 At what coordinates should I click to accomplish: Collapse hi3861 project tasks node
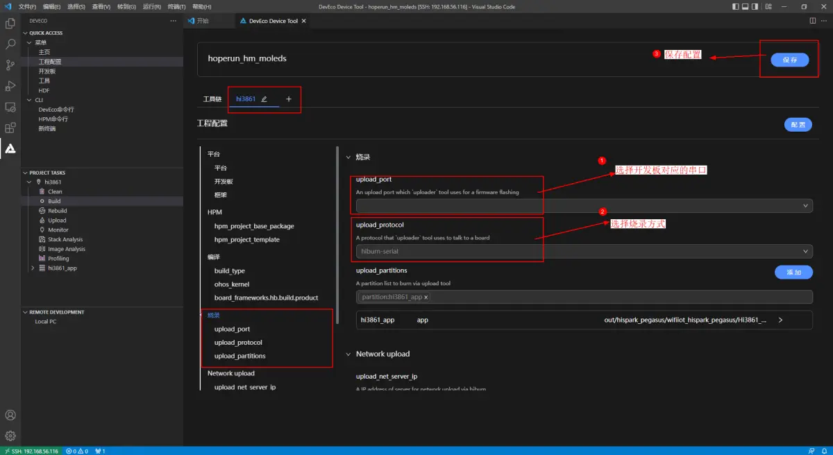pyautogui.click(x=28, y=182)
